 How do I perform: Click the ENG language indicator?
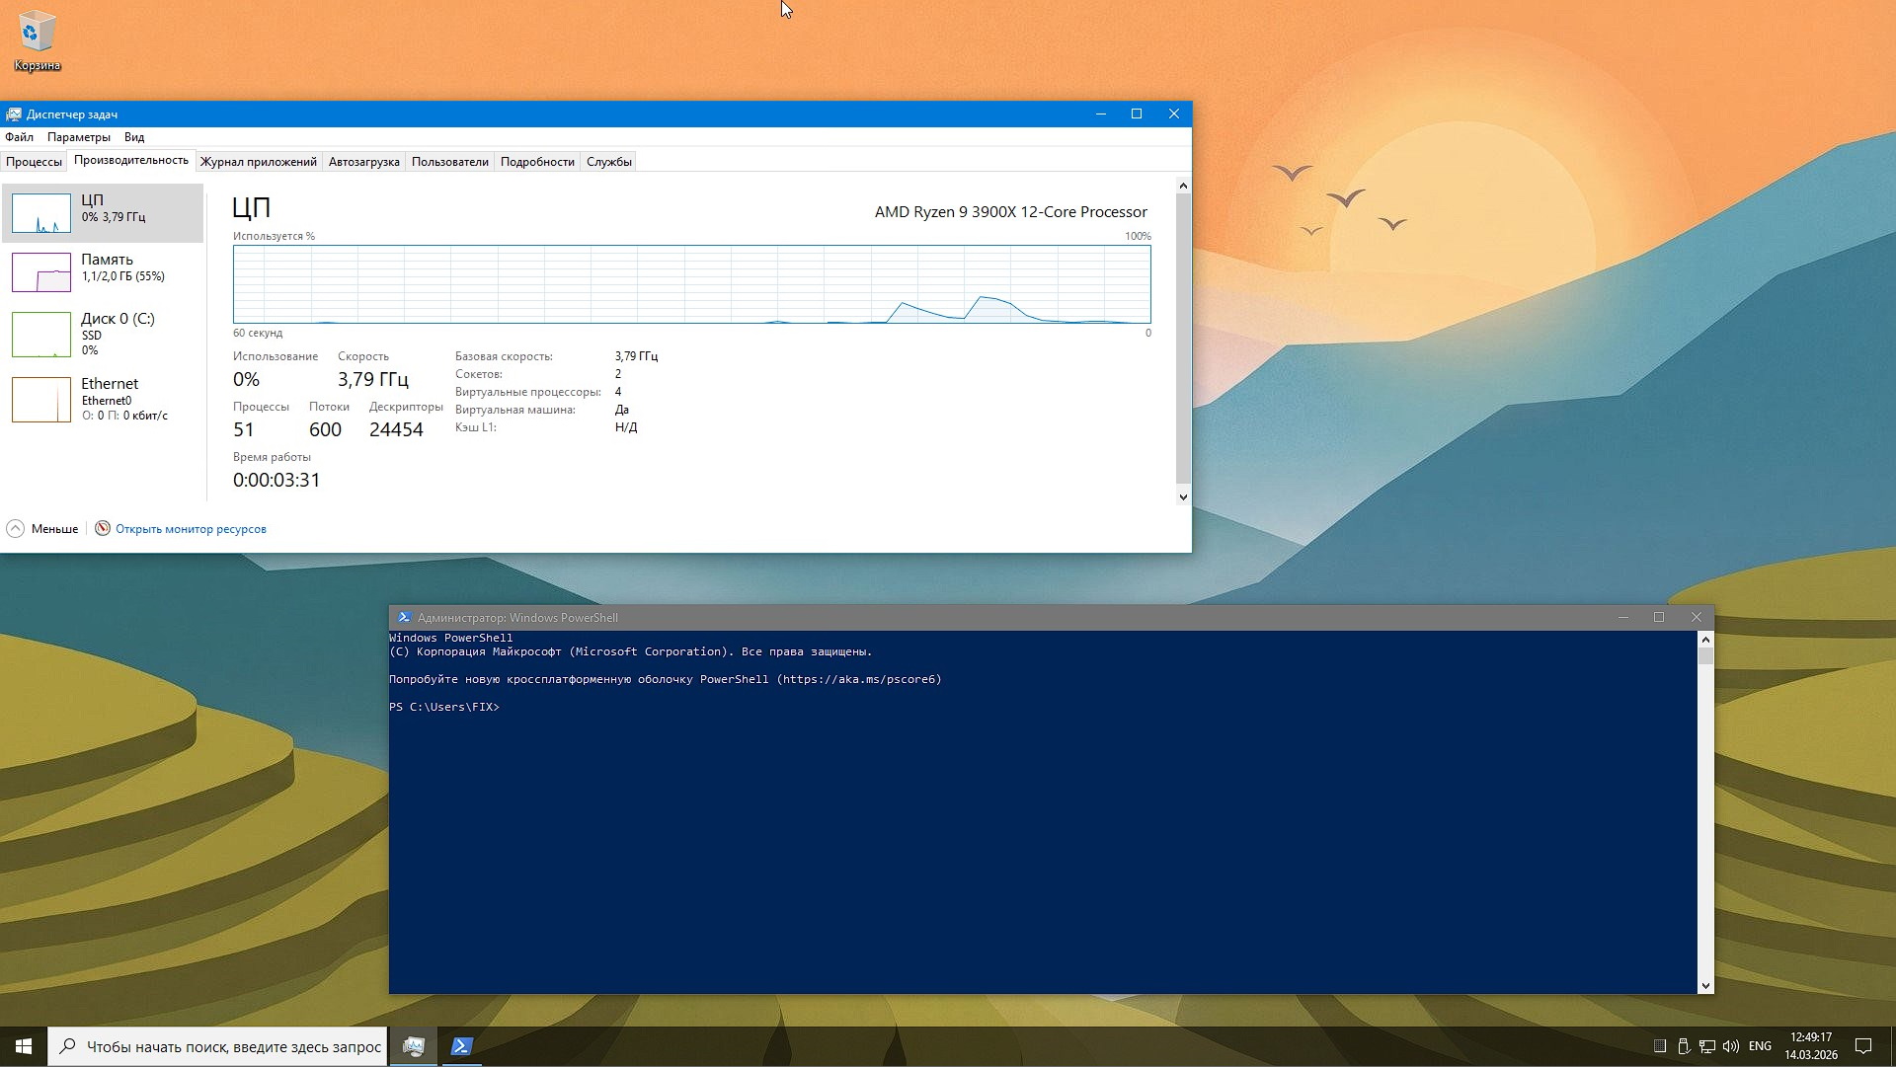click(x=1760, y=1046)
